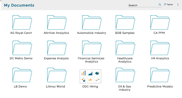The image size is (182, 98).
Task: Open the Automobile Industry folder icon
Action: coord(92,22)
